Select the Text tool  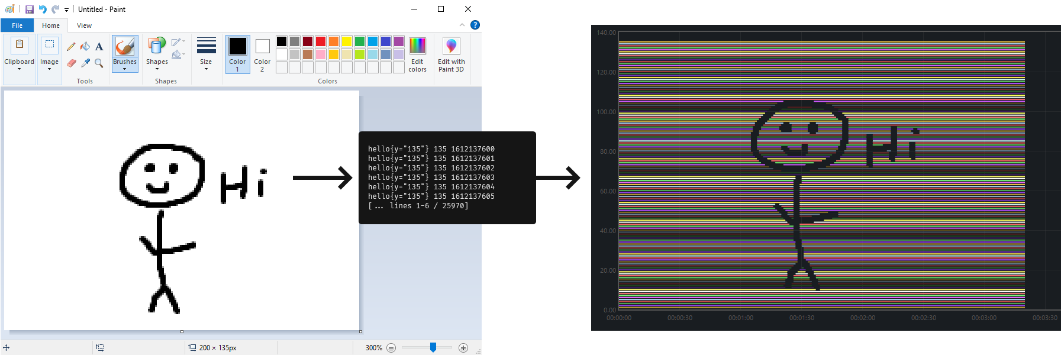[x=99, y=47]
